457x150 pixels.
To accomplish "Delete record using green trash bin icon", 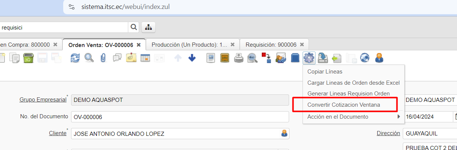I will coord(28,58).
